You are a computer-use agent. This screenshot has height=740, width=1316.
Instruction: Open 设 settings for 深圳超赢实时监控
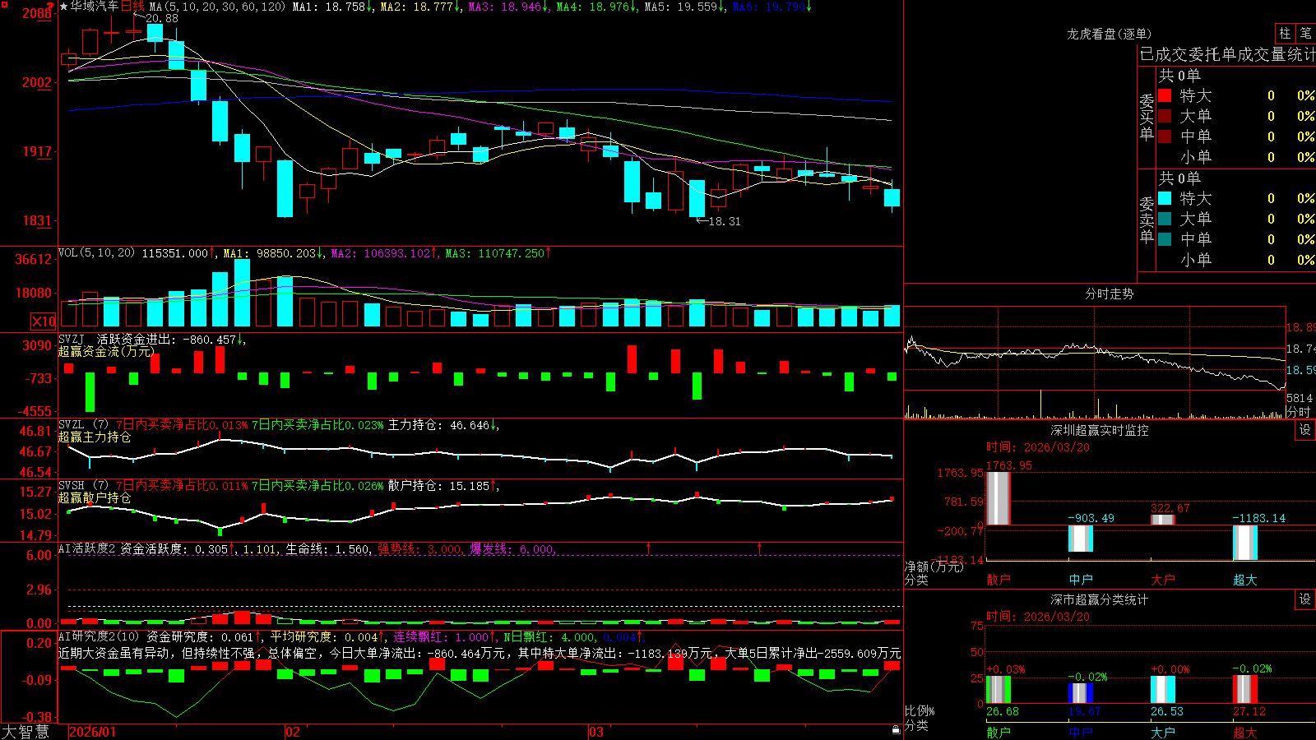pos(1305,430)
